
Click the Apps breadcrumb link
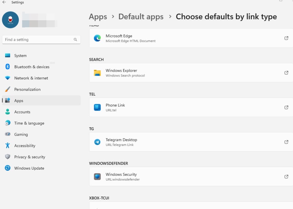tap(98, 17)
